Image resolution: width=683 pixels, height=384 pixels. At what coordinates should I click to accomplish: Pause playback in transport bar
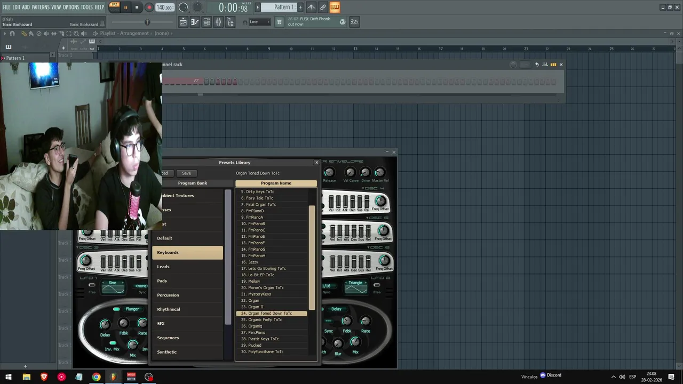126,7
